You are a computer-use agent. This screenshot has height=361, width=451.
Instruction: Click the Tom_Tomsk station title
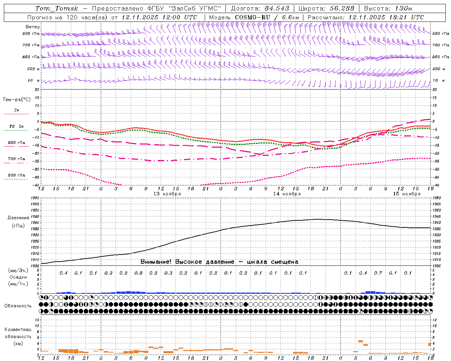57,8
